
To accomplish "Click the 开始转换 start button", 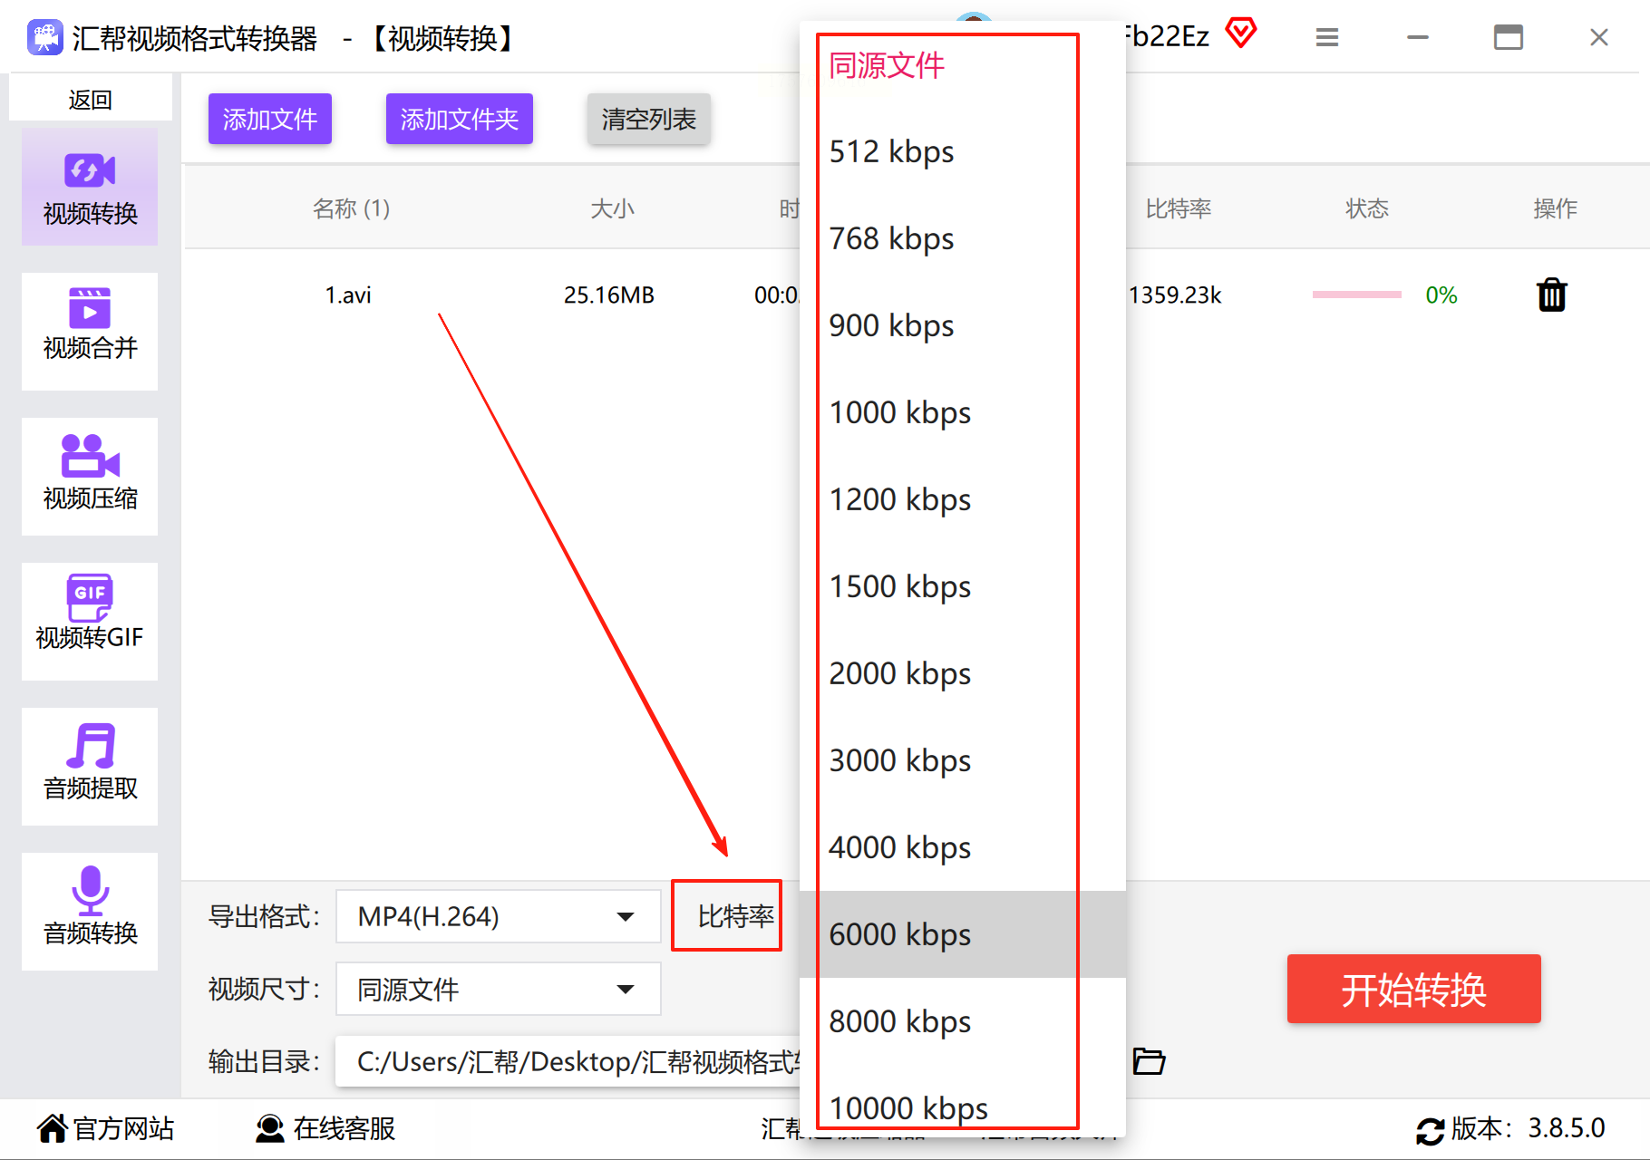I will (1413, 989).
